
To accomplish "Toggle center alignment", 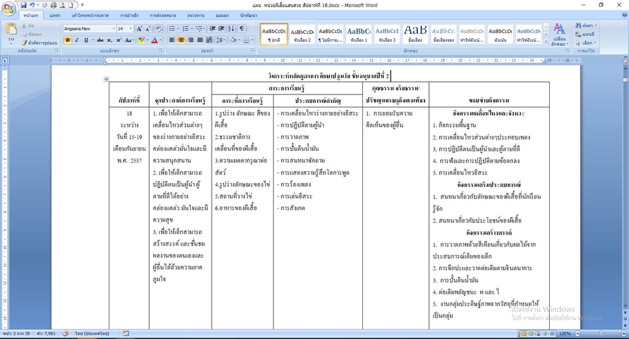I will point(181,40).
